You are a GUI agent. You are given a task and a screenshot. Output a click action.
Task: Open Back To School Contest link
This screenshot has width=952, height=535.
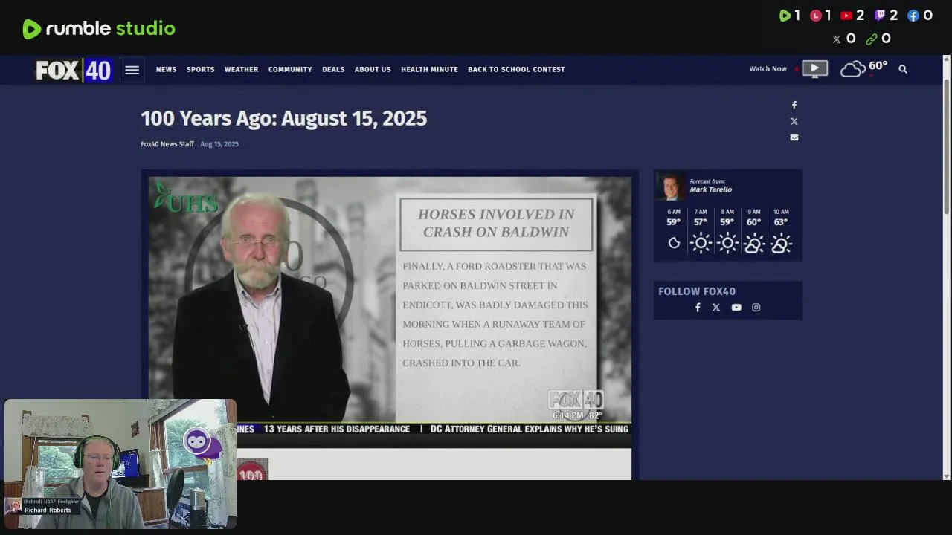pyautogui.click(x=516, y=69)
